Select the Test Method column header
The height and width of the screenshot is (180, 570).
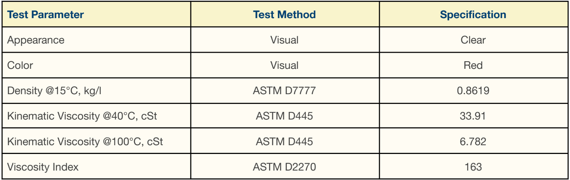[x=284, y=14]
